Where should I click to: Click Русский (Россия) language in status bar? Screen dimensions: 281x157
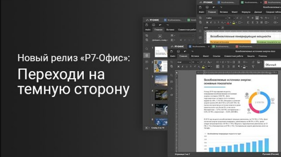tap(270, 154)
